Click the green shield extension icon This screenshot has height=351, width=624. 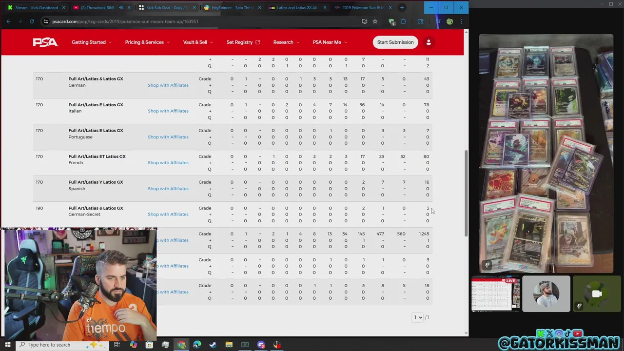(x=391, y=21)
